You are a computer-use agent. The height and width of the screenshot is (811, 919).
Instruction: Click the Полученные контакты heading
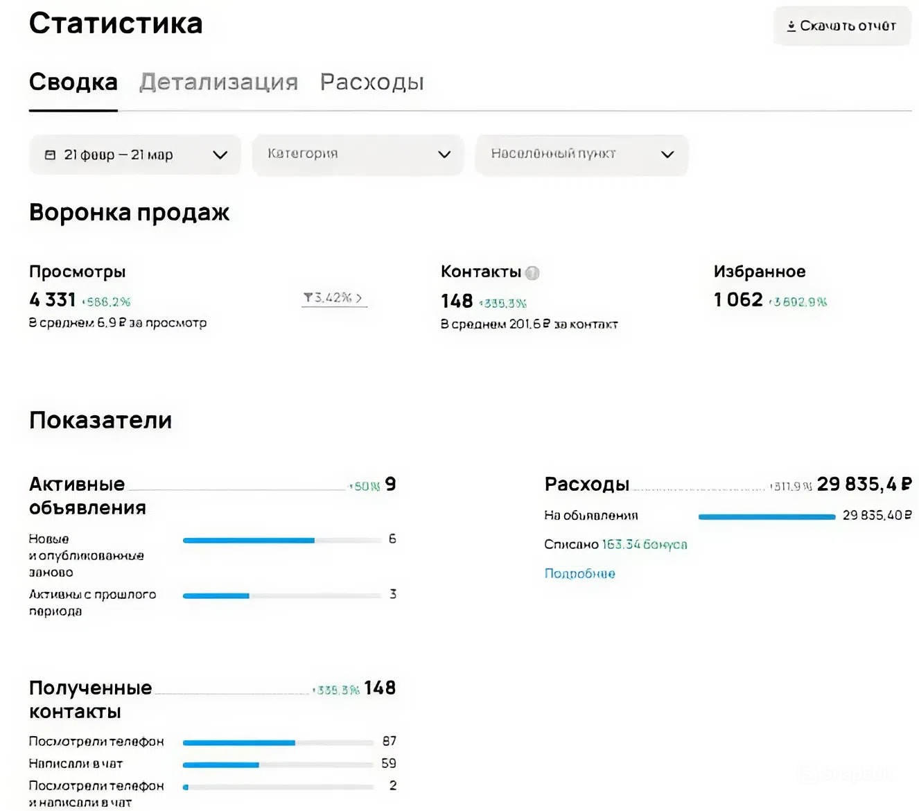point(90,699)
